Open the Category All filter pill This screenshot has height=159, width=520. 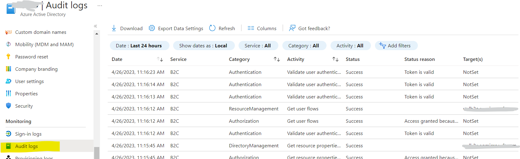pyautogui.click(x=303, y=46)
